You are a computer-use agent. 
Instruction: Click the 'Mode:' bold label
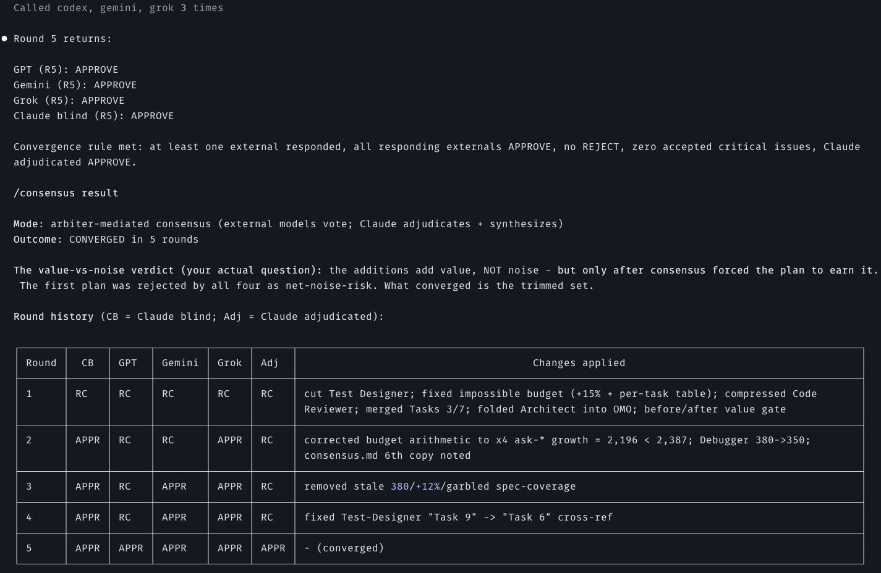[x=28, y=224]
